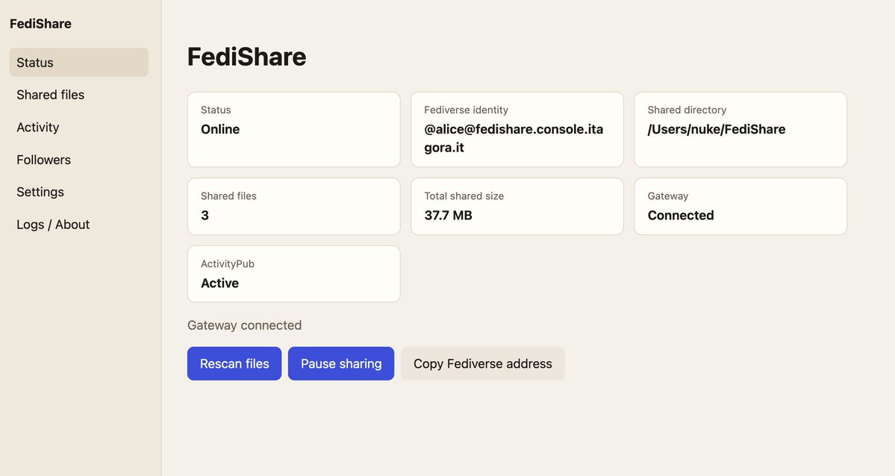This screenshot has height=476, width=895.
Task: Click the ActivityPub card label
Action: [x=227, y=263]
